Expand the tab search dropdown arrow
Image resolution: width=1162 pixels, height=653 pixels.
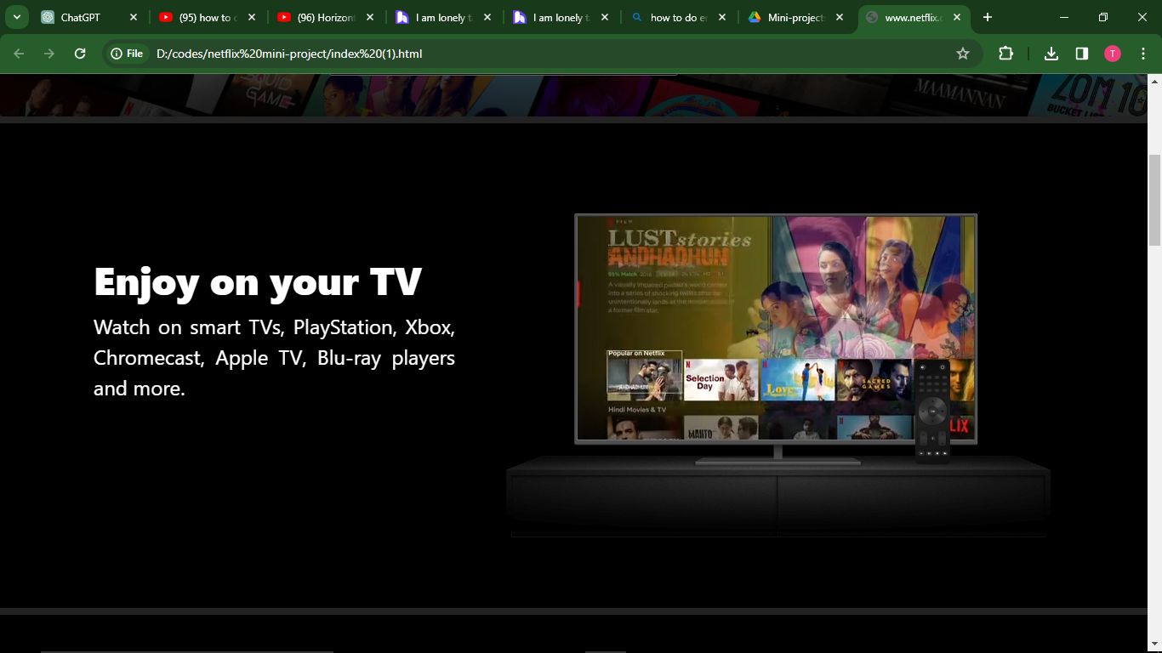pos(16,17)
